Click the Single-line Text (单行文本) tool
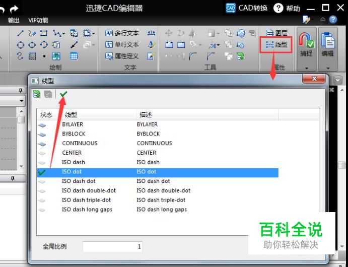 pos(122,45)
